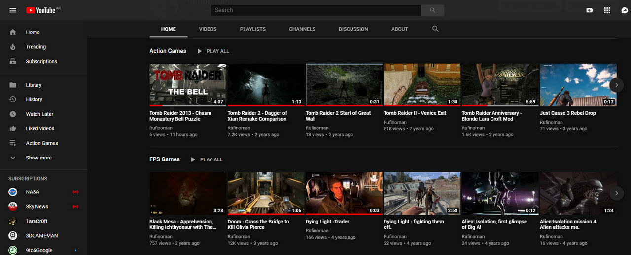Image resolution: width=631 pixels, height=255 pixels.
Task: Open 9to5Google subscription name
Action: point(39,250)
